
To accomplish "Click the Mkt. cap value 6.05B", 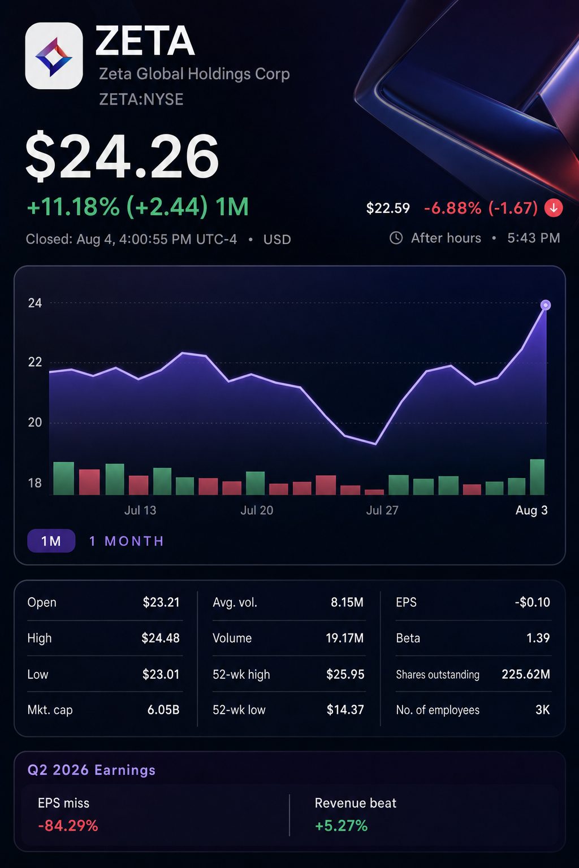I will [163, 710].
